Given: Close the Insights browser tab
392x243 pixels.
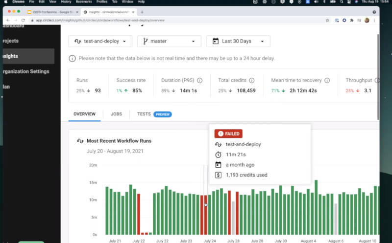Looking at the screenshot, I should (x=133, y=12).
